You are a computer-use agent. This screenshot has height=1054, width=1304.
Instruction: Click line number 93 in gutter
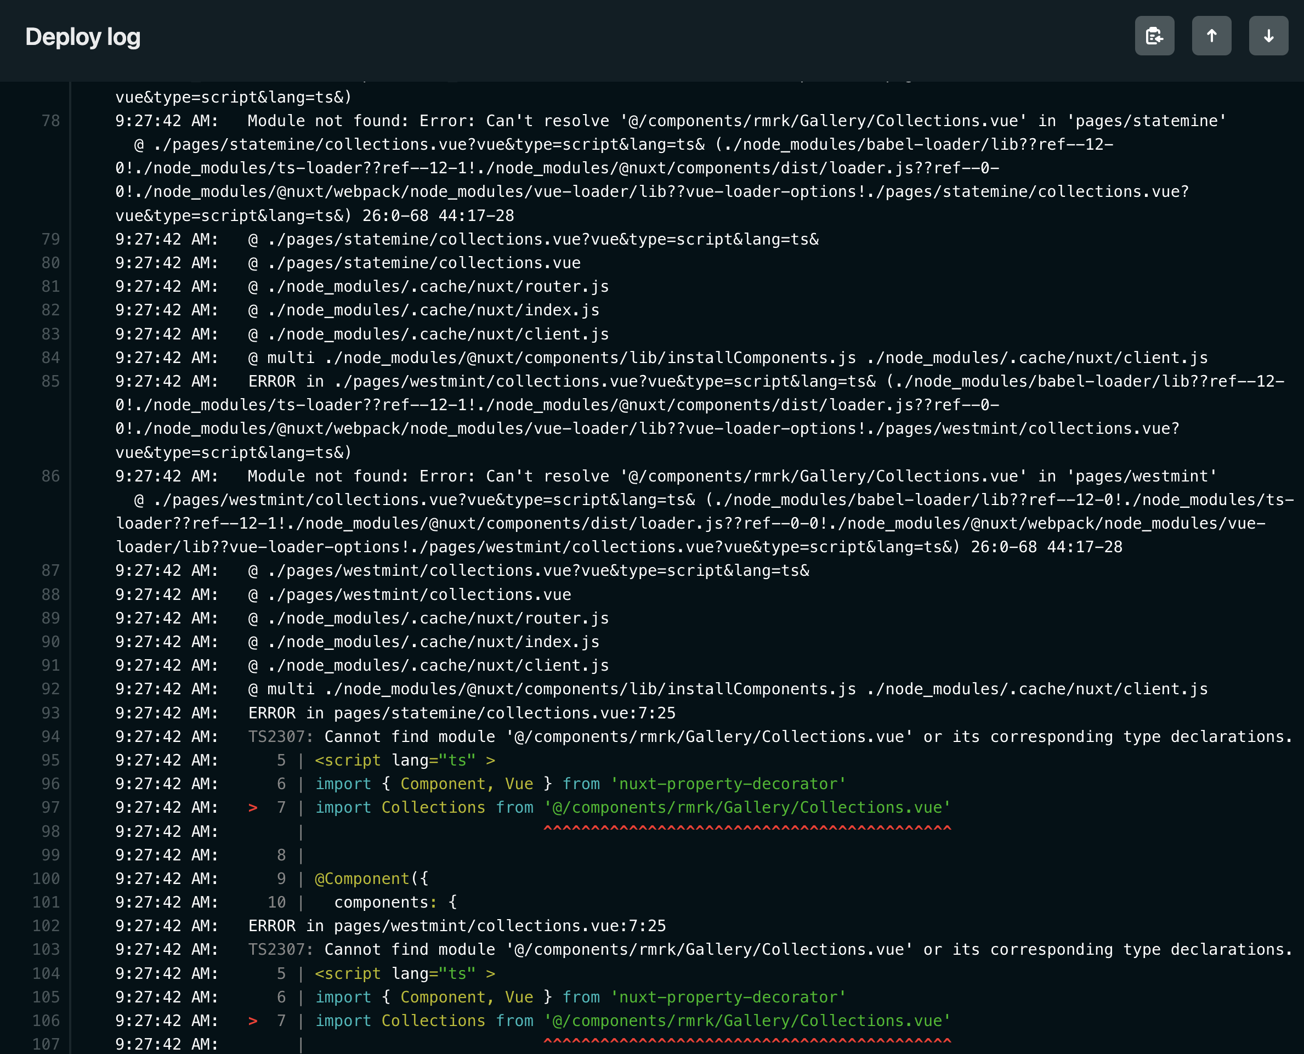(50, 713)
